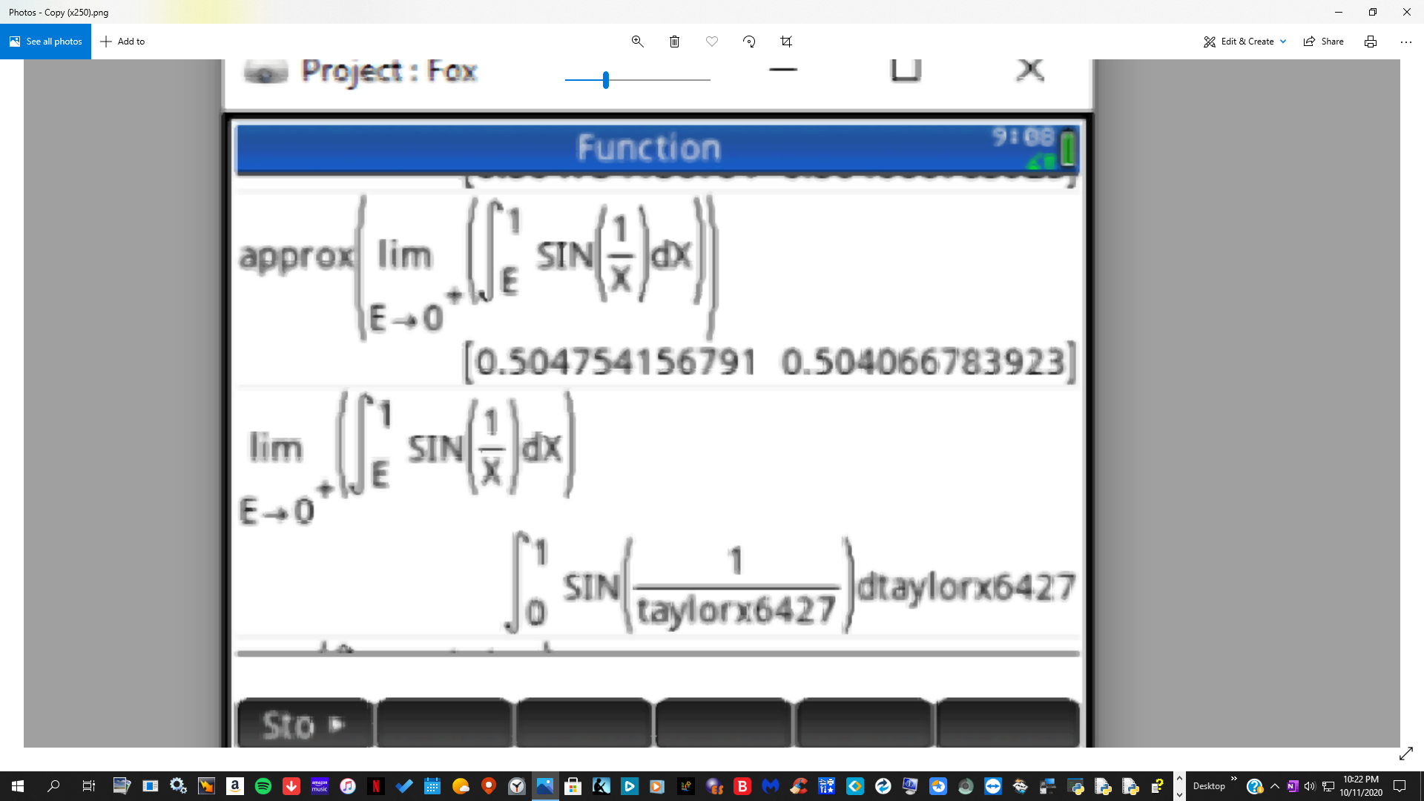The height and width of the screenshot is (801, 1424).
Task: Click the Share button
Action: [1325, 41]
